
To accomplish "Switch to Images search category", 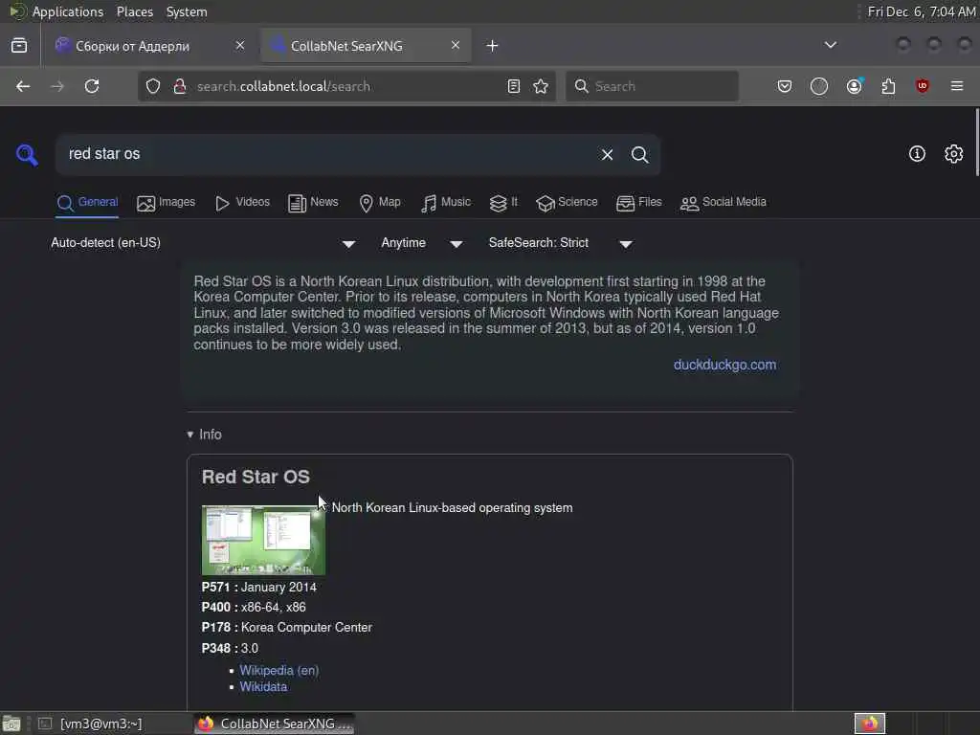I will pos(167,203).
